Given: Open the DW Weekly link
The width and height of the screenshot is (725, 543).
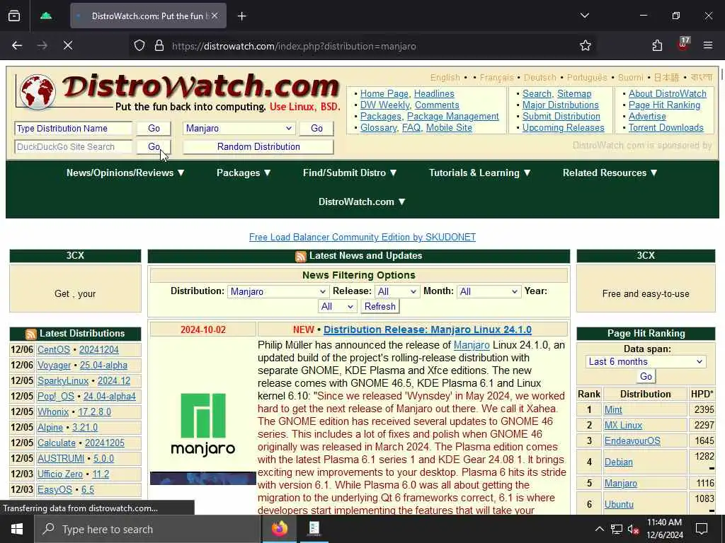Looking at the screenshot, I should pyautogui.click(x=384, y=105).
